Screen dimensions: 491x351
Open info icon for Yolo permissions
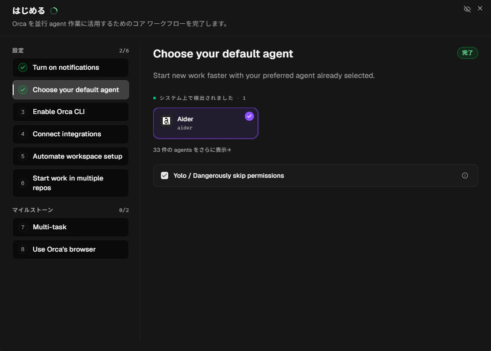[465, 175]
